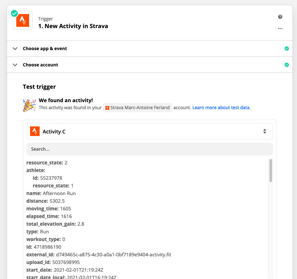297x279 pixels.
Task: Click the green check next to Choose account
Action: (286, 65)
